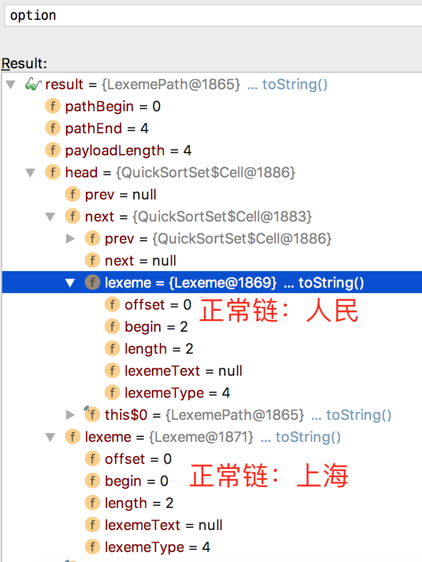Select the pathBegin = 0 row text
This screenshot has width=422, height=562.
[113, 106]
